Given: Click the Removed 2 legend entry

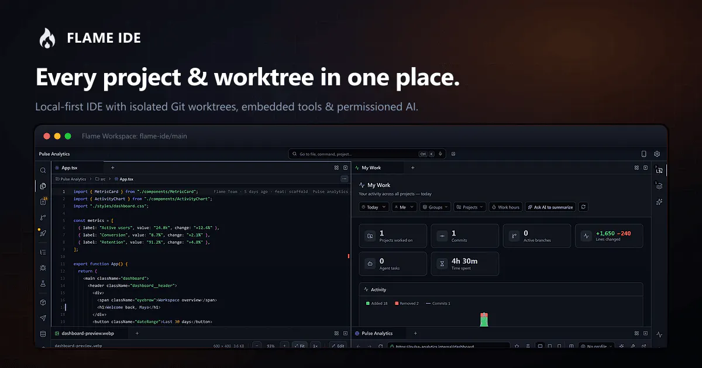Looking at the screenshot, I should tap(407, 303).
